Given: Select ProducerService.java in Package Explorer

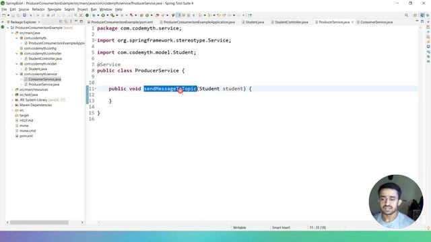Looking at the screenshot, I should [x=44, y=85].
